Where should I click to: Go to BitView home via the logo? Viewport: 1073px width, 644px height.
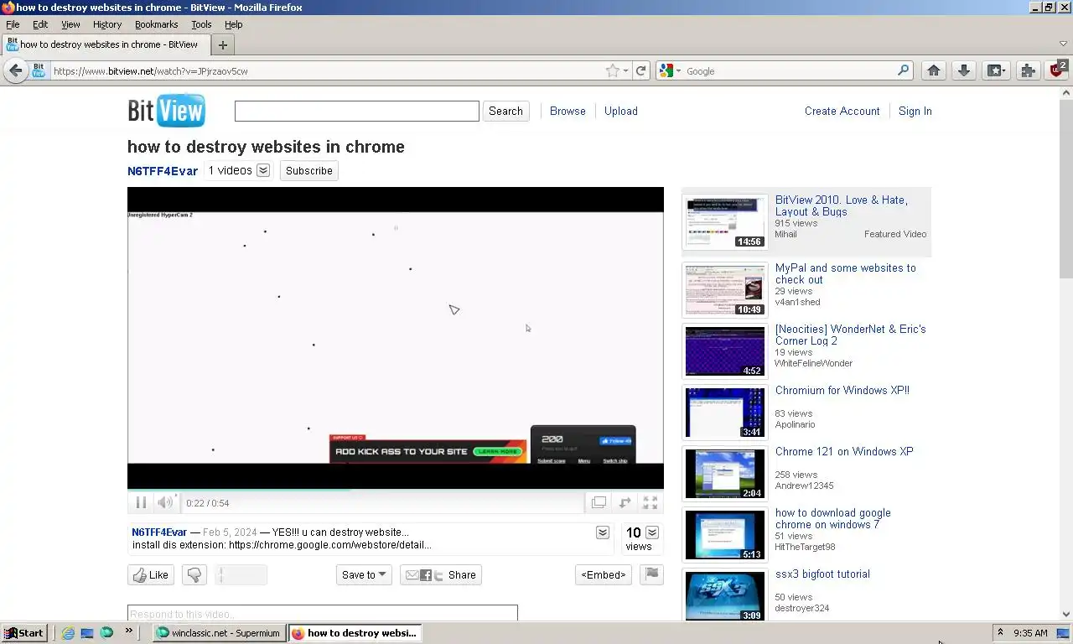[x=166, y=111]
